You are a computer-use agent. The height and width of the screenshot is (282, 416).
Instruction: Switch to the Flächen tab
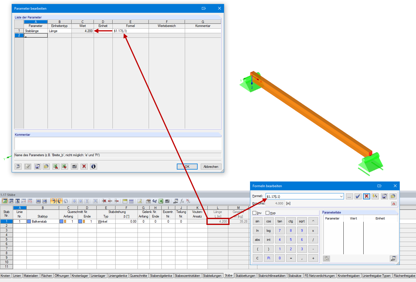(x=46, y=276)
